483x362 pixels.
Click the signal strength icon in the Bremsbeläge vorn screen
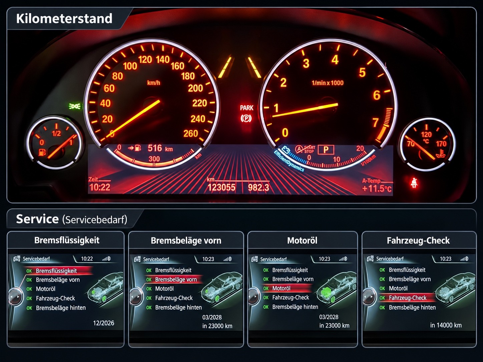coord(227,259)
